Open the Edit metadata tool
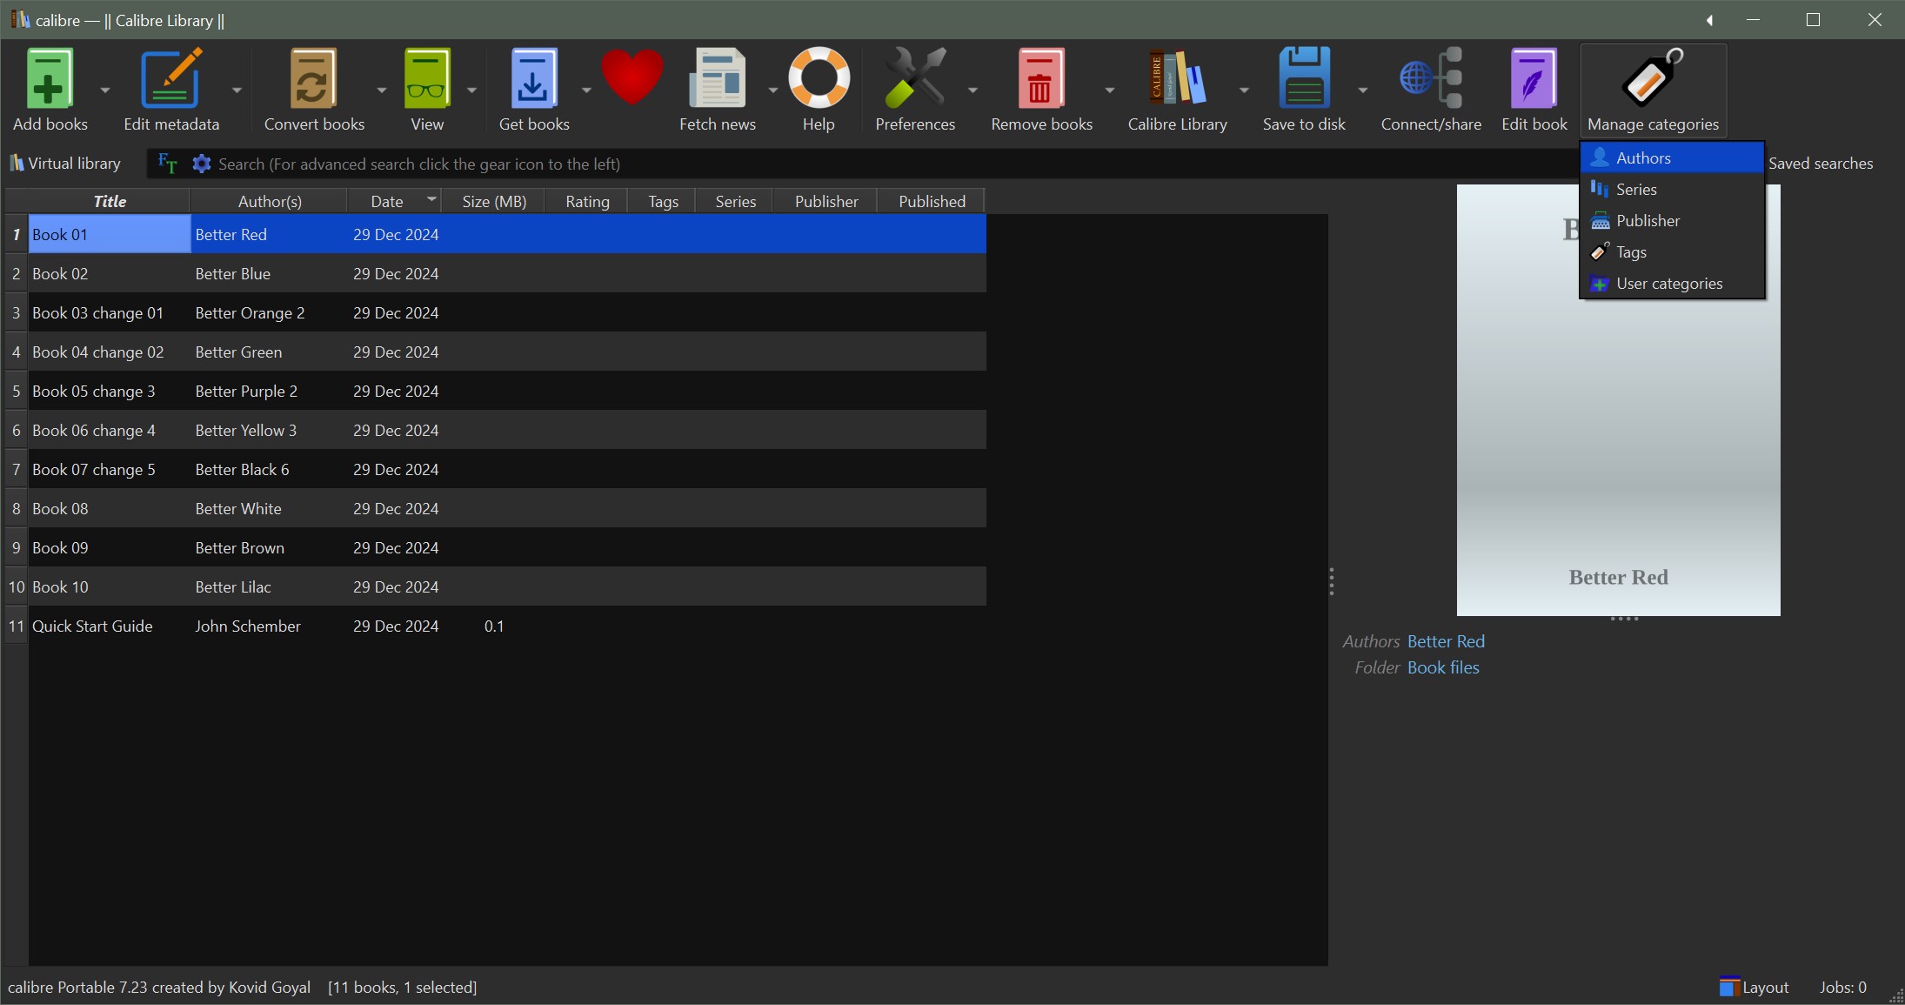 [x=171, y=80]
